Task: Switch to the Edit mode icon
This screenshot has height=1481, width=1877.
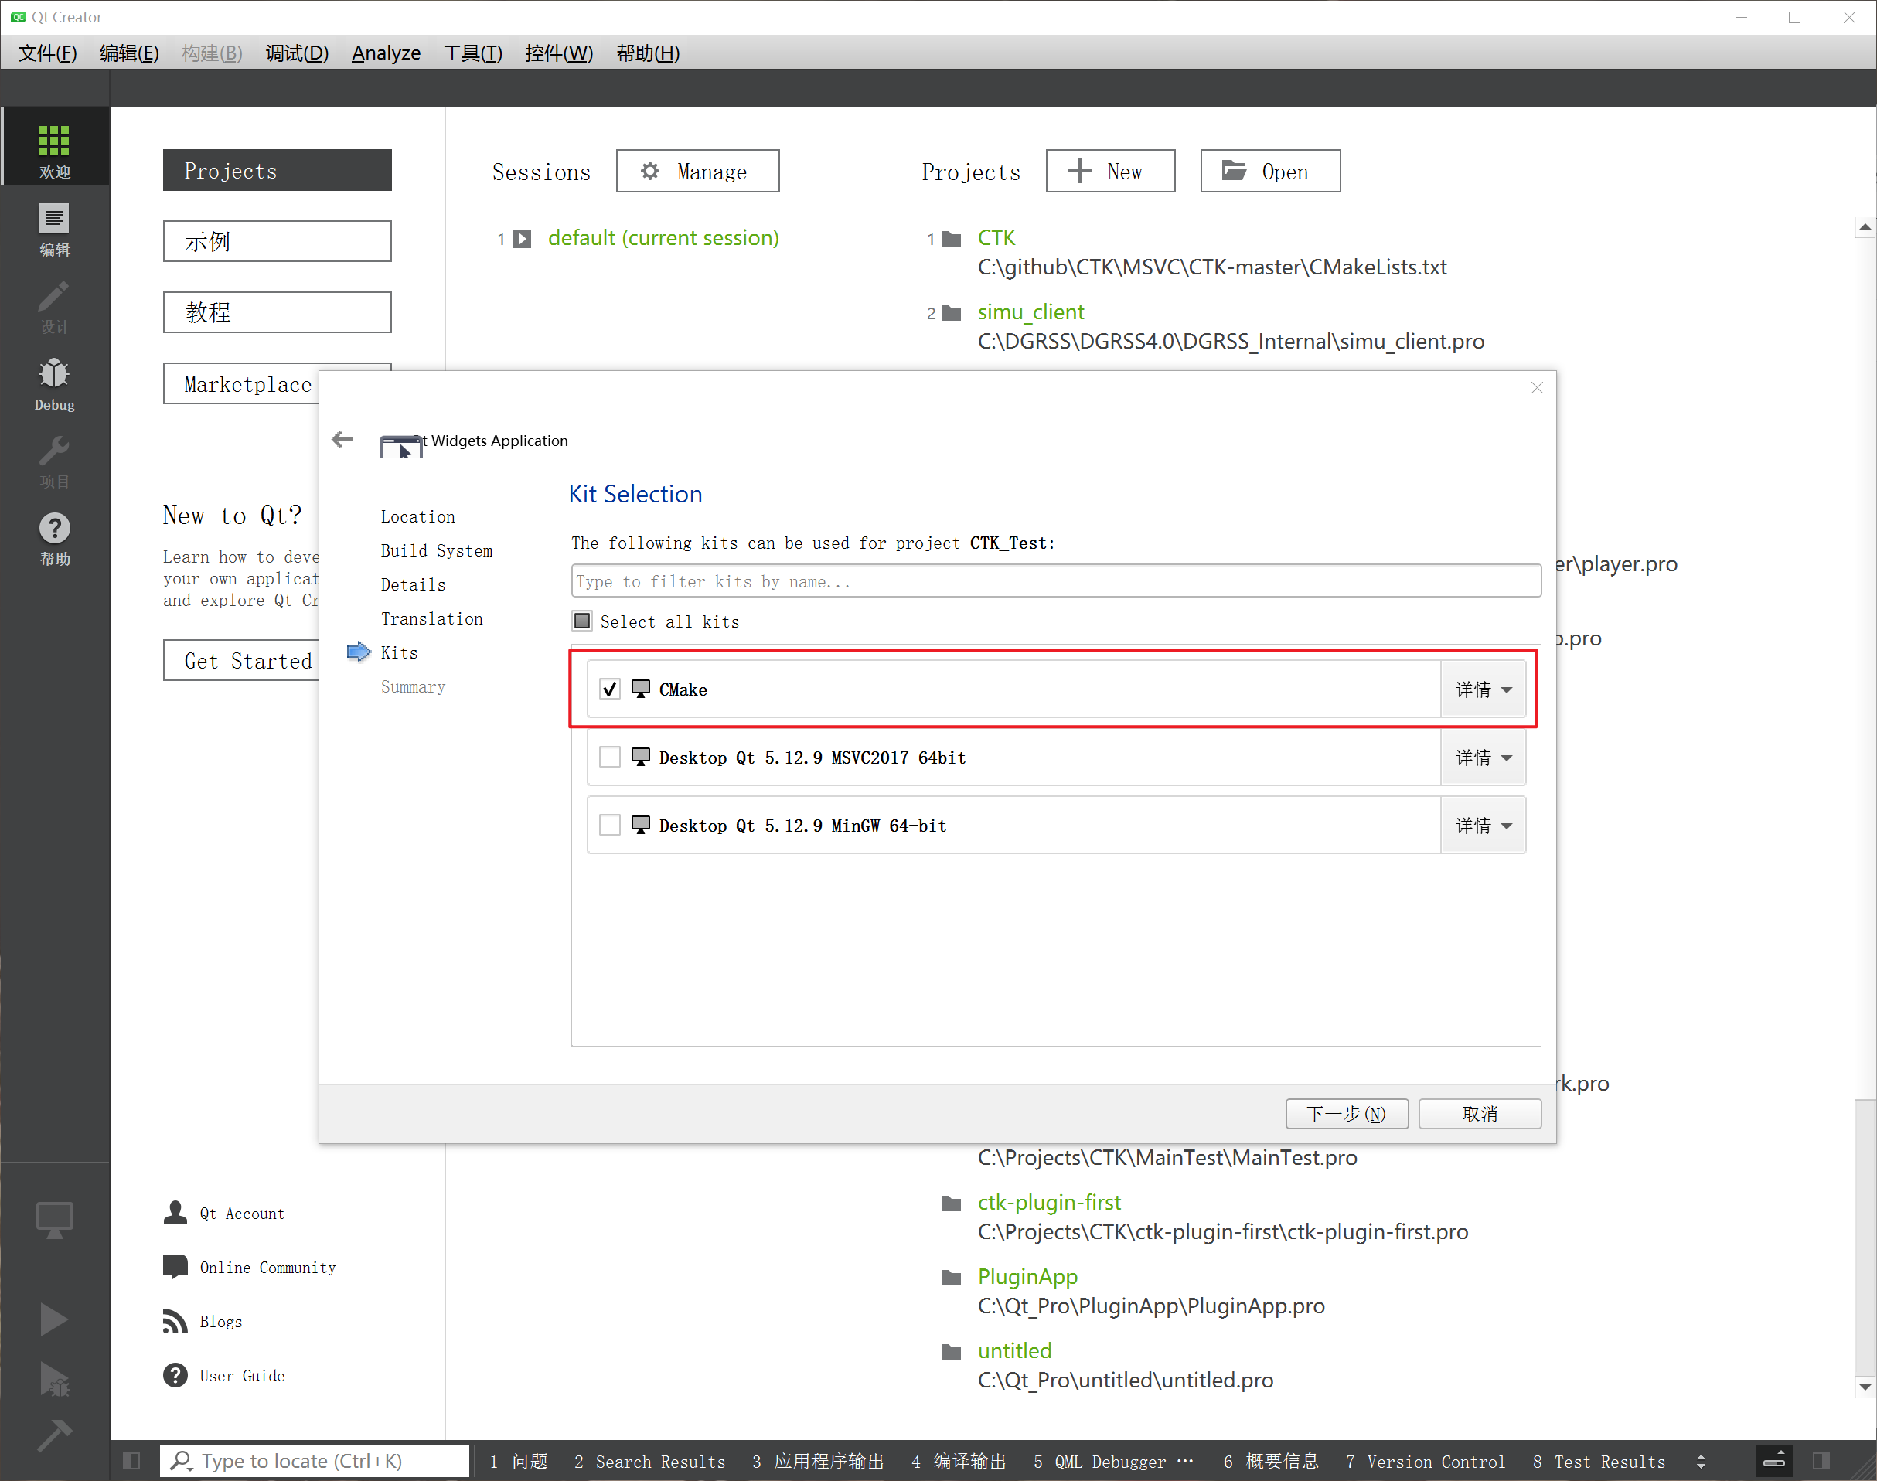Action: [54, 229]
